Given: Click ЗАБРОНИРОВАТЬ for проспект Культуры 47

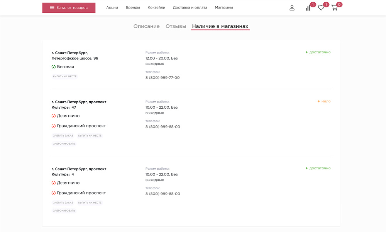Looking at the screenshot, I should point(64,143).
